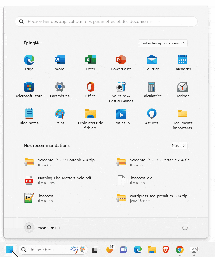The width and height of the screenshot is (215, 257).
Task: Open Task View in taskbar
Action: pyautogui.click(x=95, y=250)
